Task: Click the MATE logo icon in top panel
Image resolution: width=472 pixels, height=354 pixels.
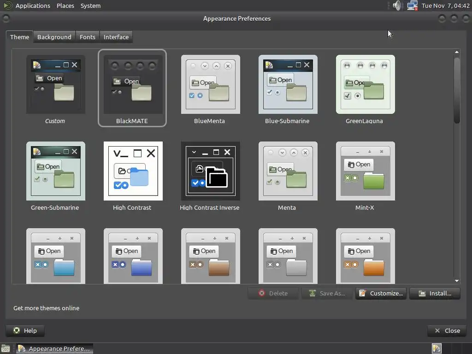Action: 7,6
